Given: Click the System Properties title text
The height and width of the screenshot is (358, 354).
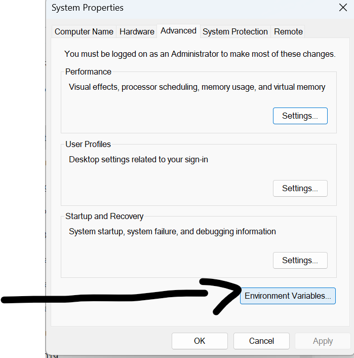Looking at the screenshot, I should click(x=87, y=8).
